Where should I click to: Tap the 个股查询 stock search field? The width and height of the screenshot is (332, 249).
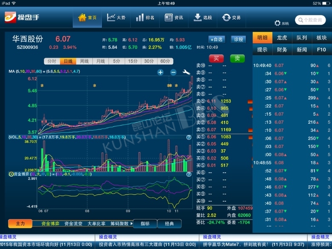tap(310, 20)
